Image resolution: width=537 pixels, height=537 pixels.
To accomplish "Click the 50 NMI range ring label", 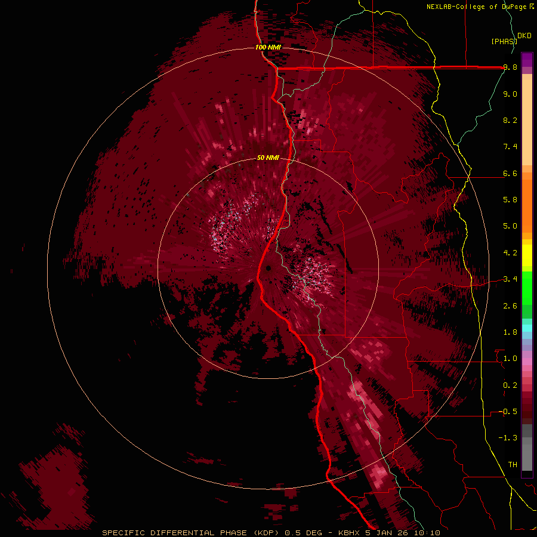I will (268, 158).
